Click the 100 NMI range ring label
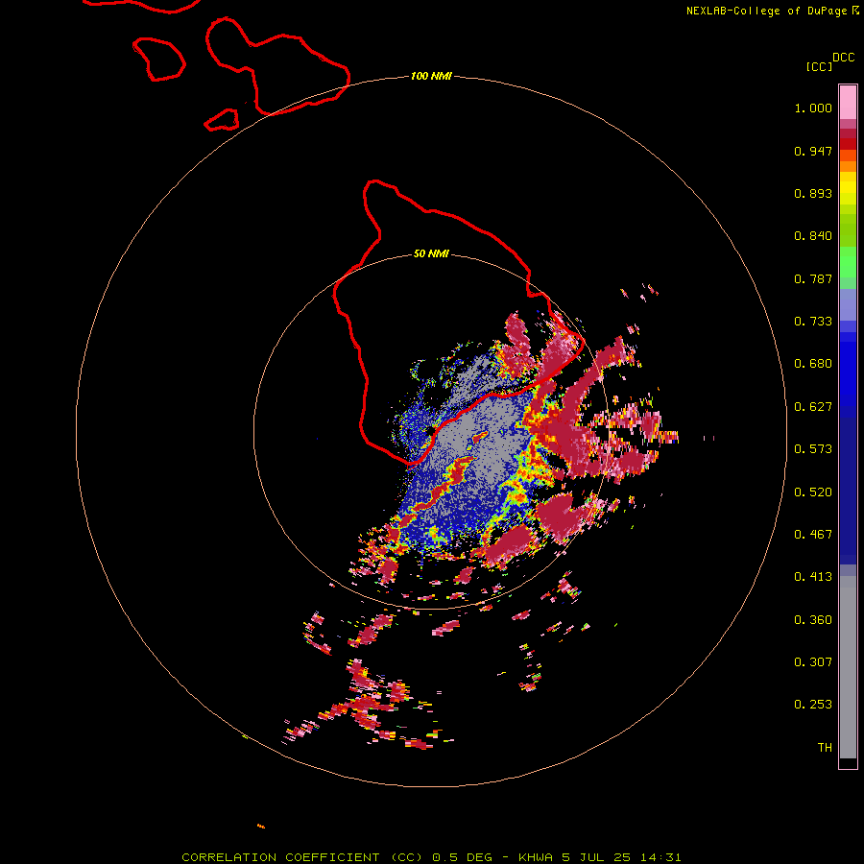The height and width of the screenshot is (864, 864). (431, 76)
